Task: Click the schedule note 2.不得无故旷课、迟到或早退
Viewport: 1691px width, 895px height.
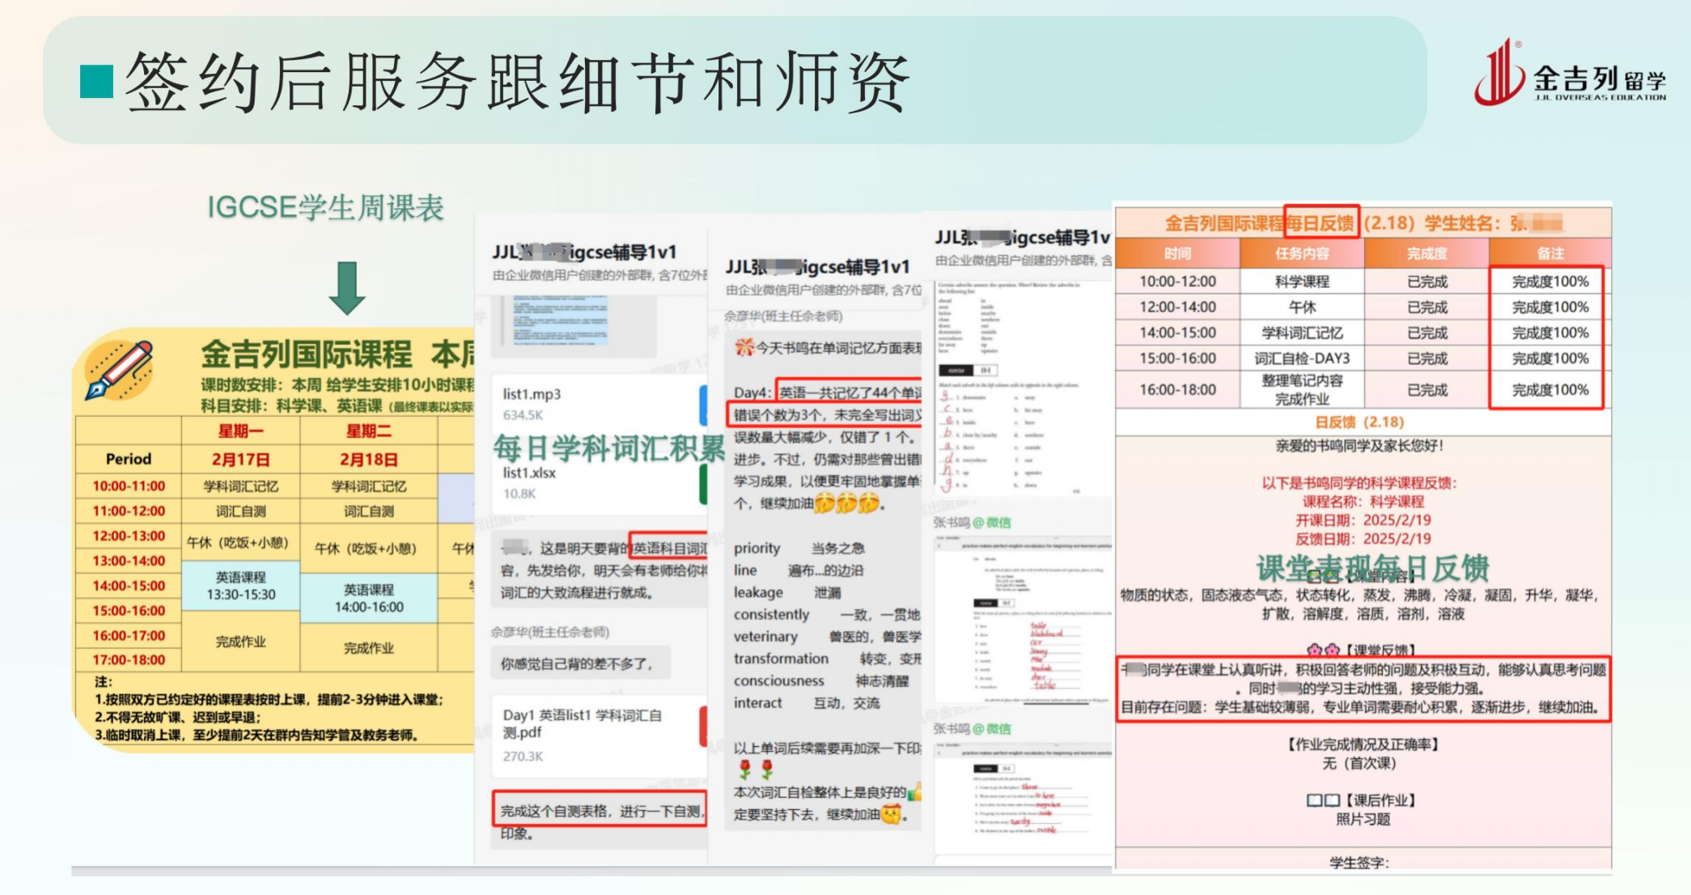Action: (177, 717)
